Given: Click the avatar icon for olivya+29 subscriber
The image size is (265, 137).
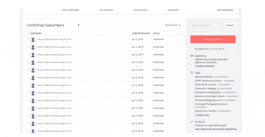Looking at the screenshot, I should pos(33,85).
